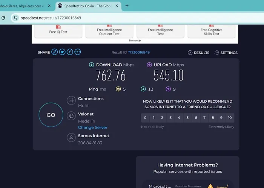Open the RESULTS page

(198, 53)
